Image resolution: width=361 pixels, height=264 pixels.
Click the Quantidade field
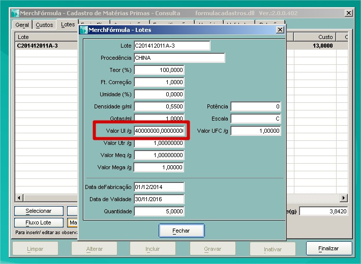[159, 211]
